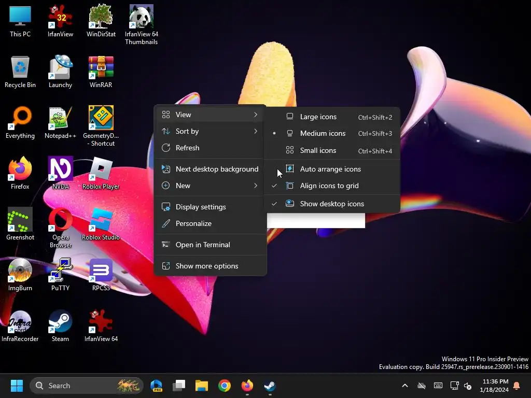Select IrfanView 64 Thumbnails shortcut

[141, 25]
